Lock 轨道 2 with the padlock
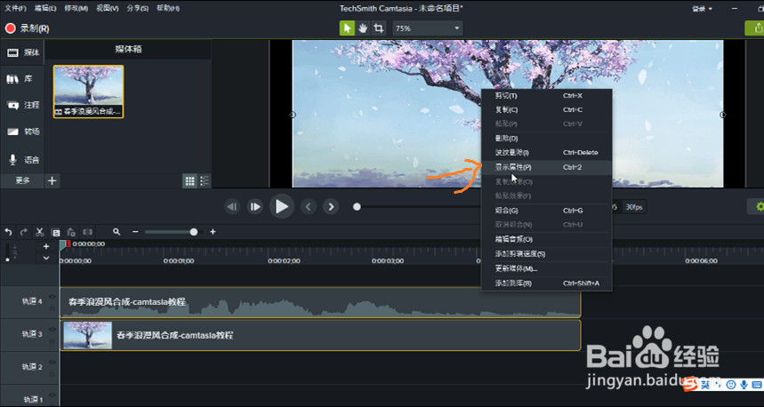 click(x=52, y=374)
